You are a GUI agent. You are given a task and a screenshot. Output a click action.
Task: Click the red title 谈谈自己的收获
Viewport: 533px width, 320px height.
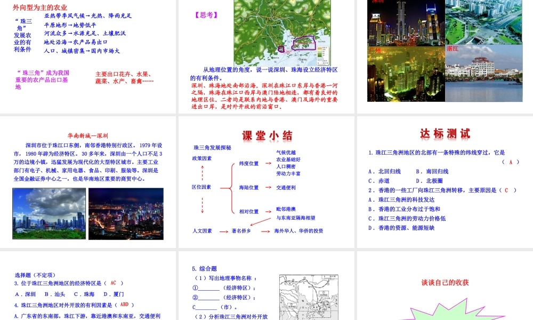click(x=445, y=283)
